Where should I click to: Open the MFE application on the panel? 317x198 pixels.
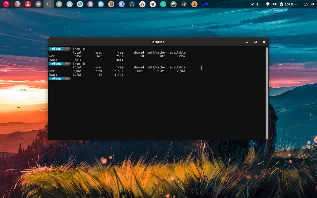(x=205, y=4)
